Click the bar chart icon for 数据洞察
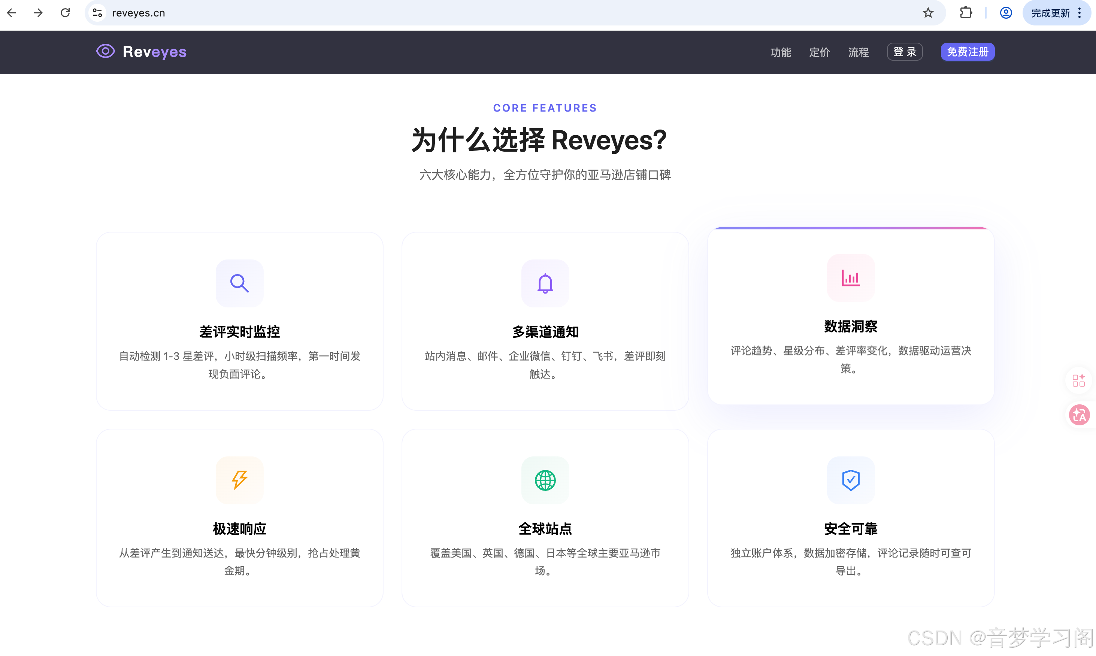 click(x=851, y=277)
